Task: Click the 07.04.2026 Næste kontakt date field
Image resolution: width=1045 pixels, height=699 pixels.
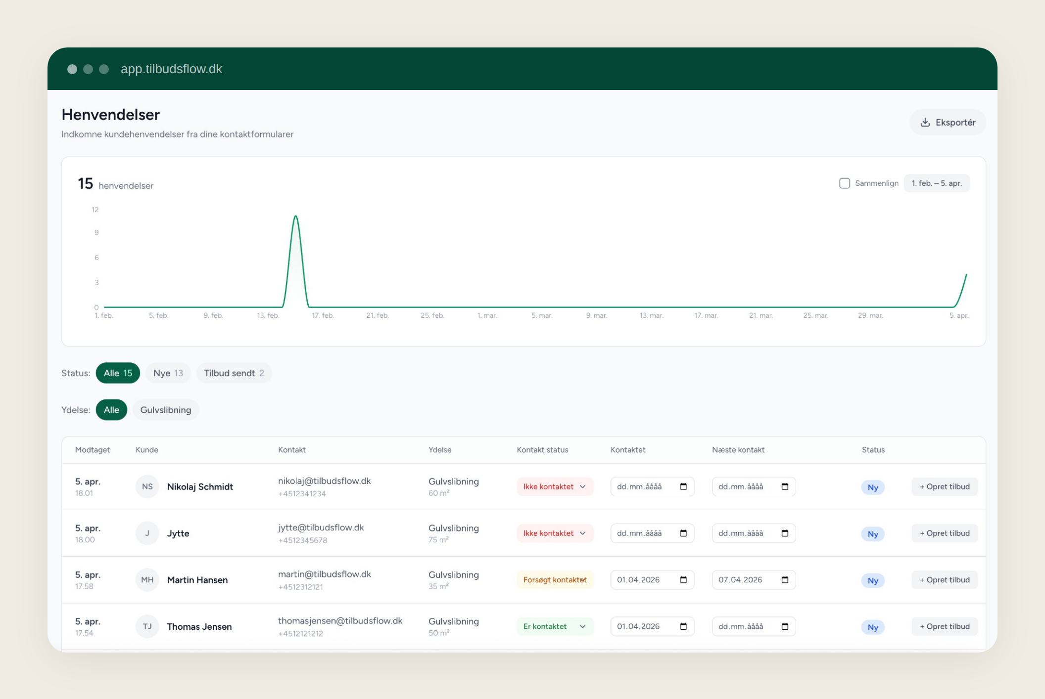Action: (x=754, y=580)
